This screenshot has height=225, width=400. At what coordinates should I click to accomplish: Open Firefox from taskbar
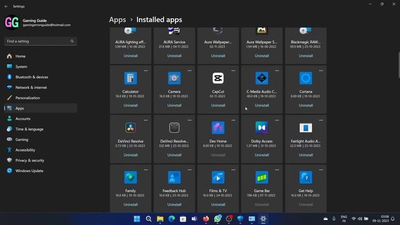click(x=206, y=219)
